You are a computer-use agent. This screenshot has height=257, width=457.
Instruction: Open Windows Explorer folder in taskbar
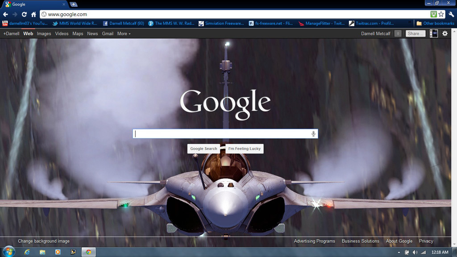pos(42,252)
